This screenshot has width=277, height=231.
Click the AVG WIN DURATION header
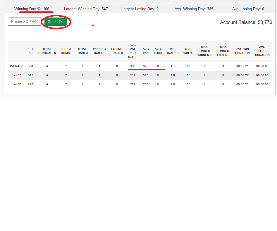click(x=242, y=51)
